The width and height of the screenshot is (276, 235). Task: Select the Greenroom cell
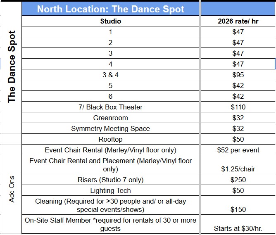pyautogui.click(x=111, y=118)
